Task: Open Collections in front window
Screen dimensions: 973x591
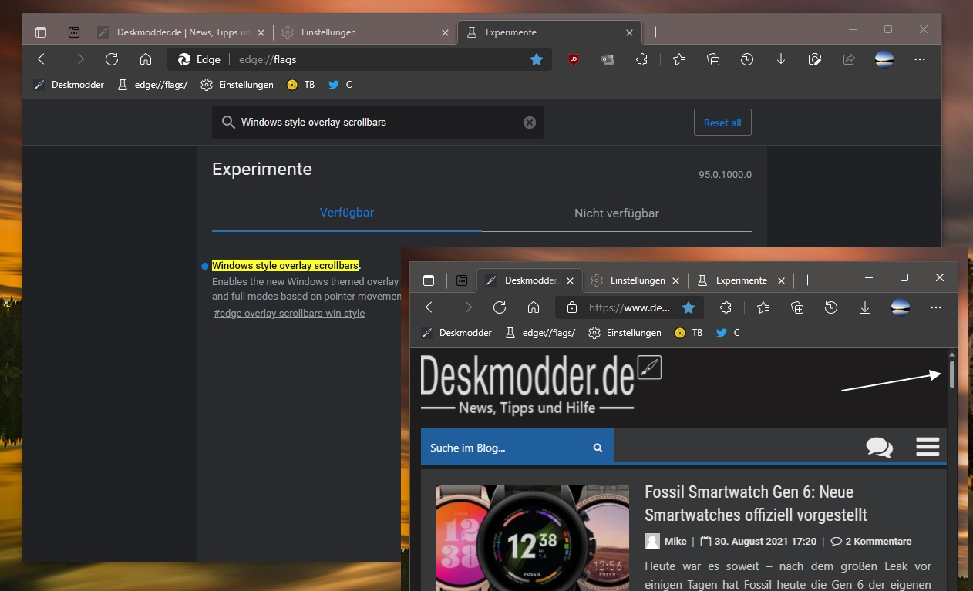Action: point(797,307)
